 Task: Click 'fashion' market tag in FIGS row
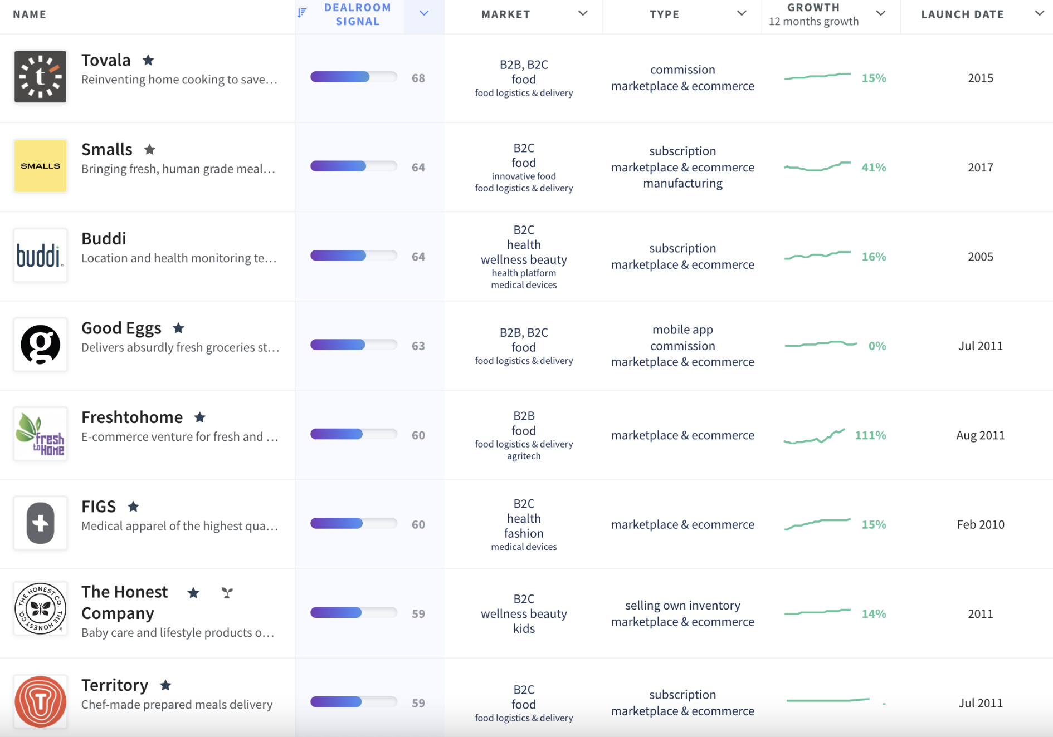click(x=524, y=533)
